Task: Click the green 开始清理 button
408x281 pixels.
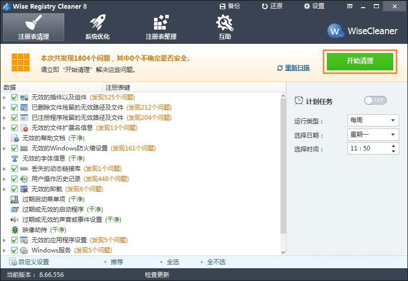Action: pos(360,61)
